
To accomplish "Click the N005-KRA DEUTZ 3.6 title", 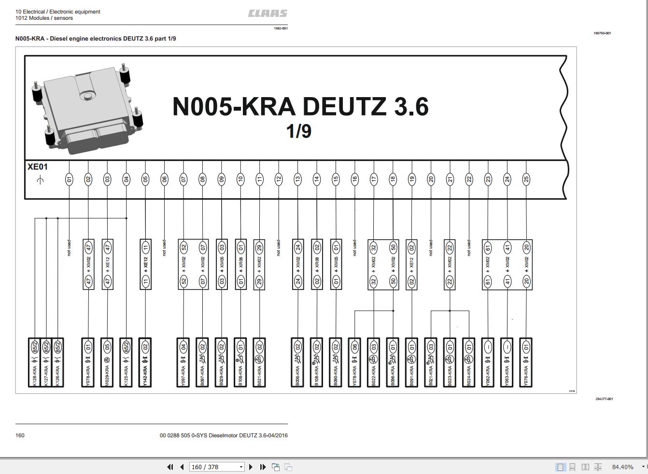I will (300, 106).
